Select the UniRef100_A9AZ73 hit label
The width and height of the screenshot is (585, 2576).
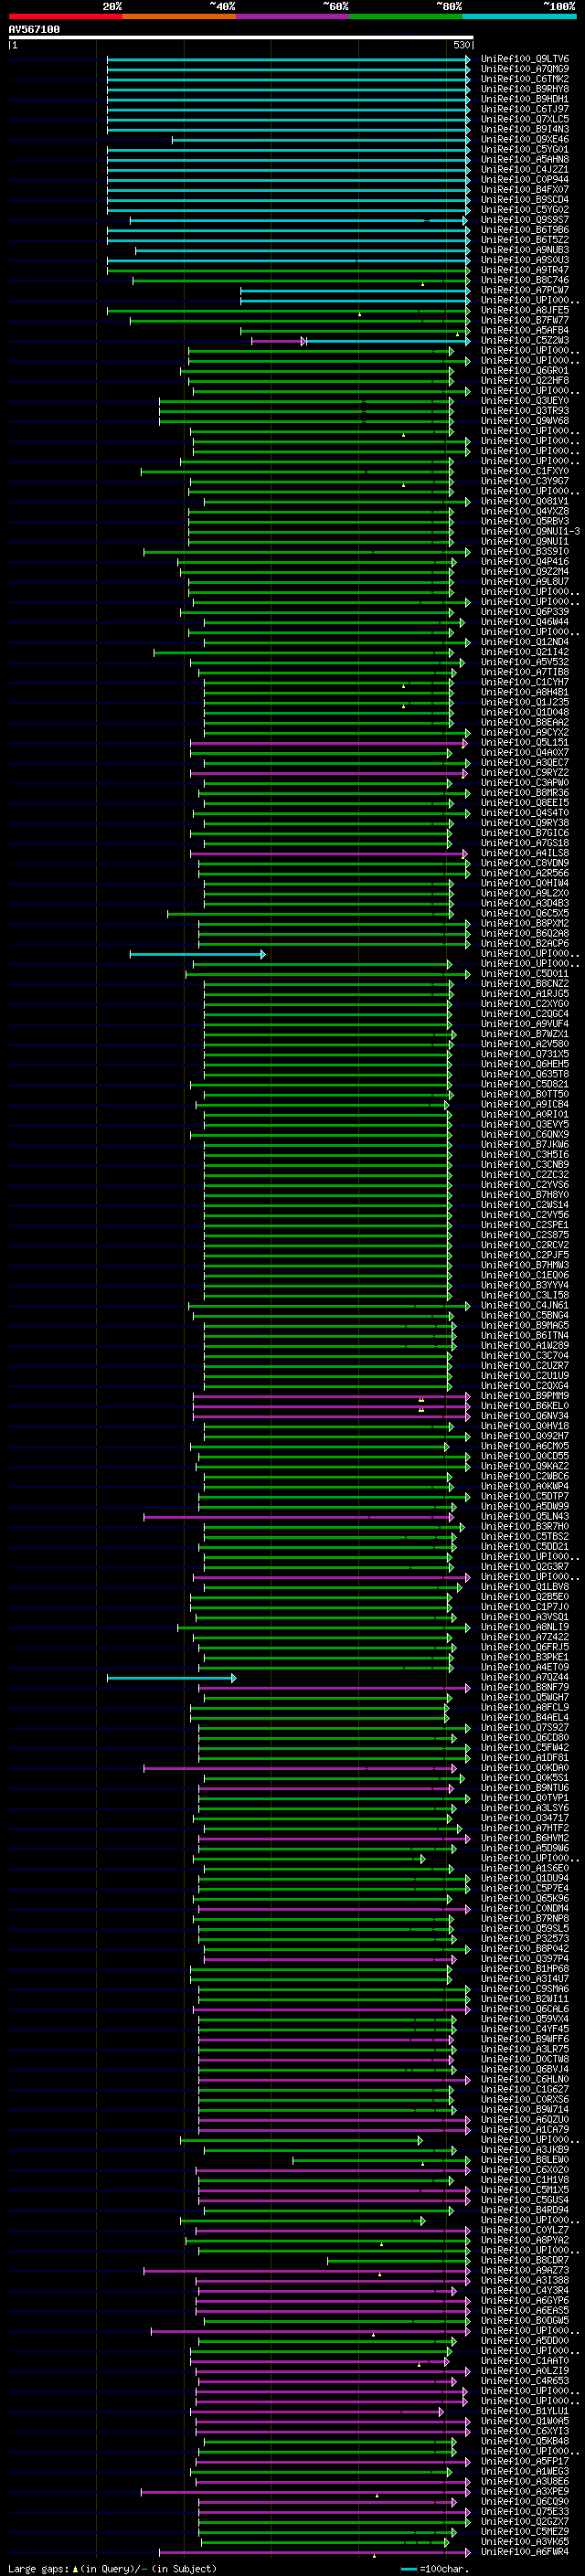[x=525, y=2270]
